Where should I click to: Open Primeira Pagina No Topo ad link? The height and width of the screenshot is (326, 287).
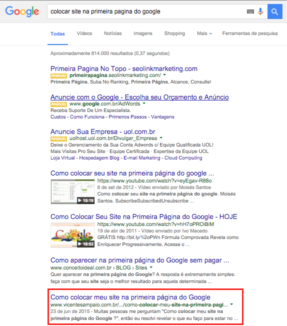[x=124, y=68]
